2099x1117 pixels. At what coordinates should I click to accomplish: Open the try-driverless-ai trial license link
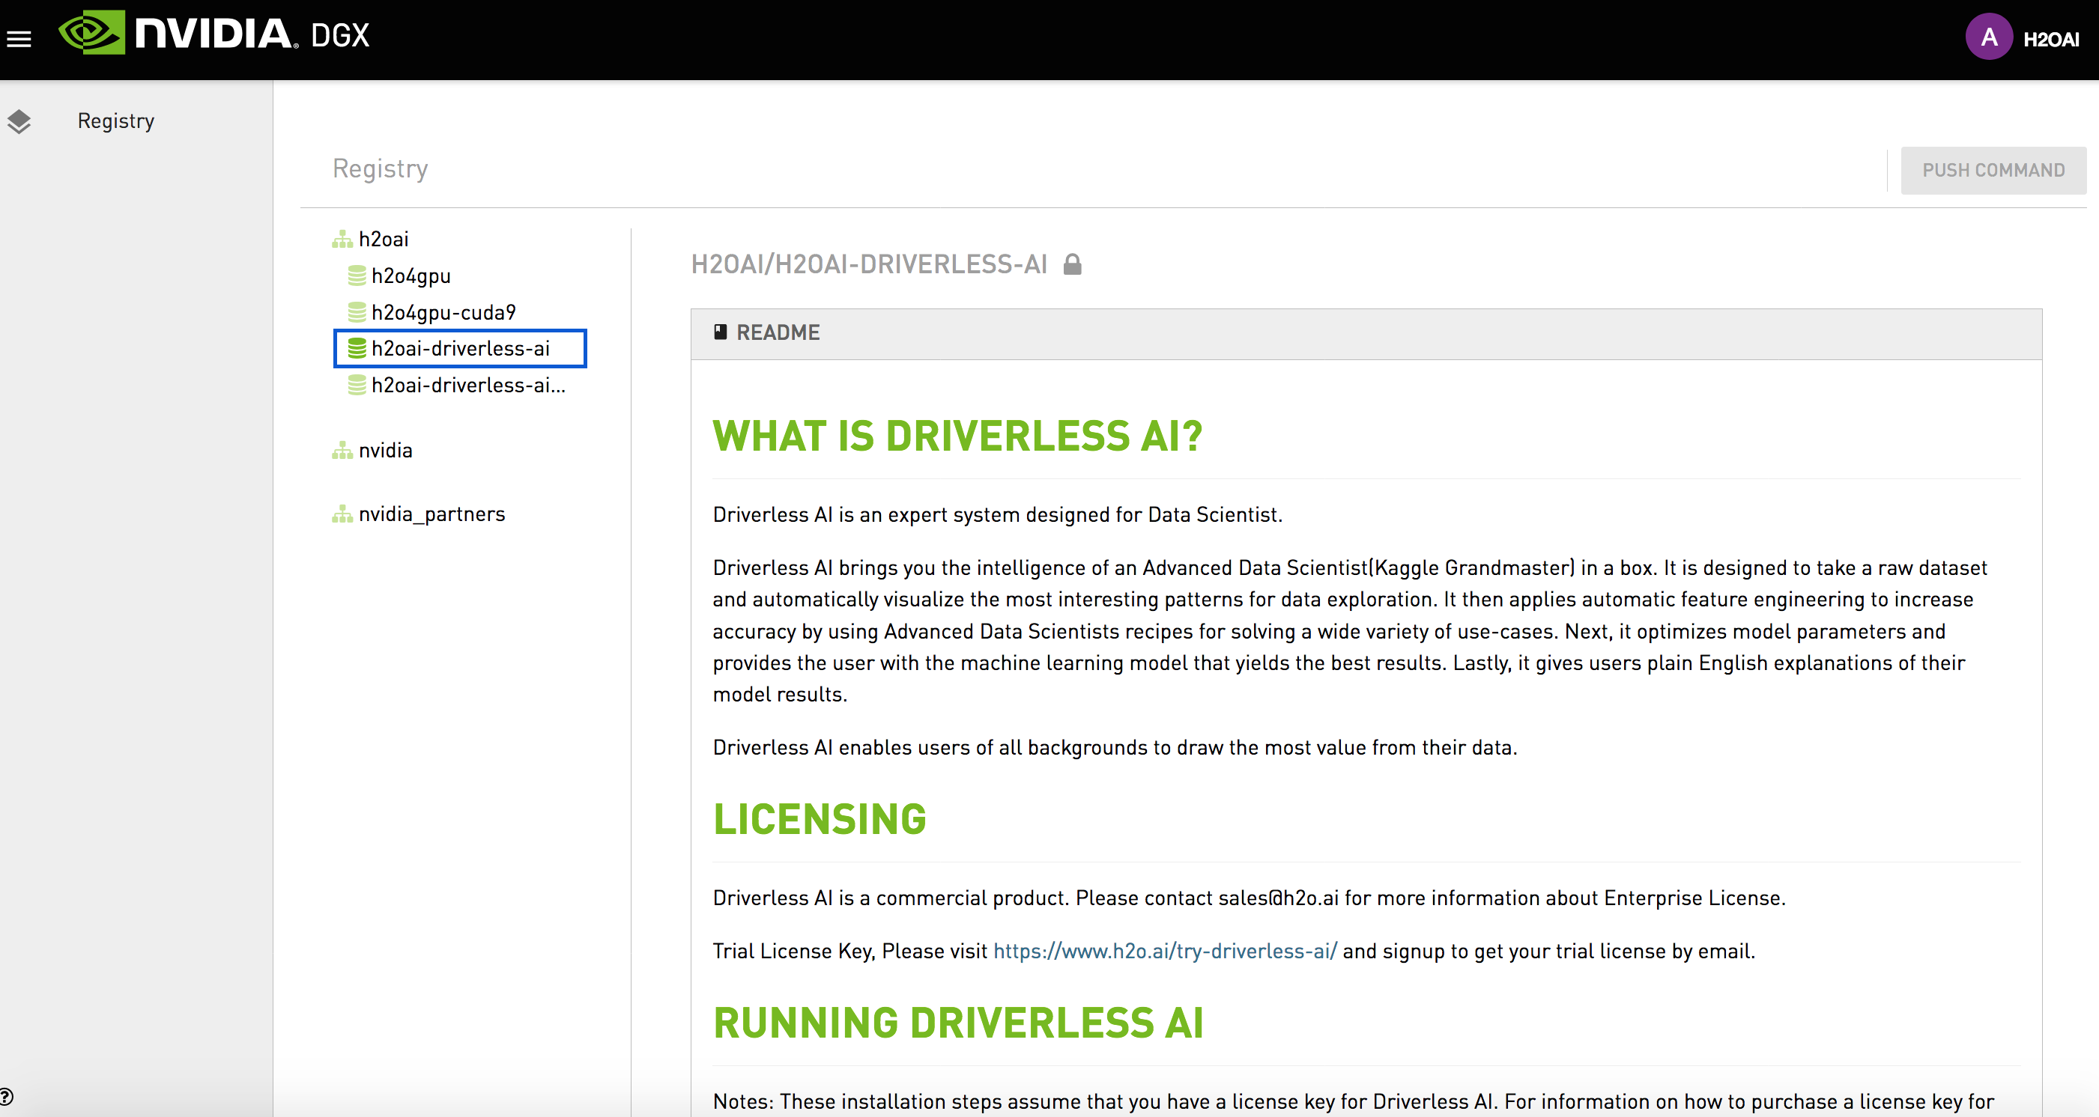[1164, 951]
